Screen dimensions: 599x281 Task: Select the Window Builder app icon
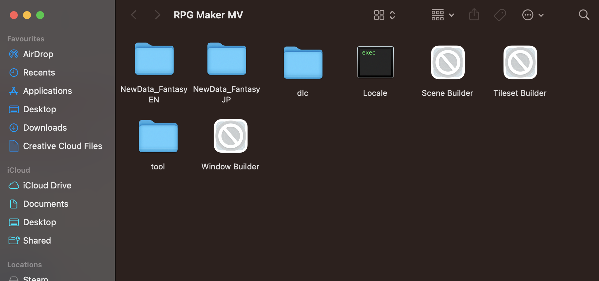(231, 136)
